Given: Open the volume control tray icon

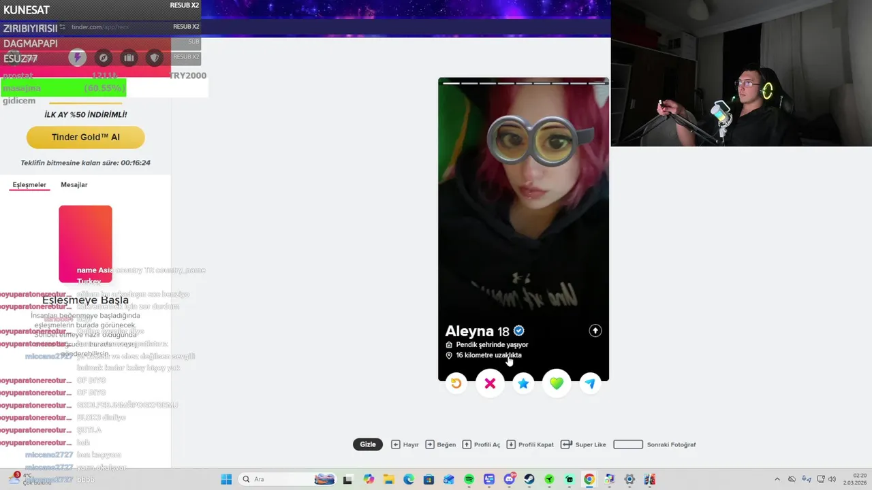Looking at the screenshot, I should coord(832,479).
